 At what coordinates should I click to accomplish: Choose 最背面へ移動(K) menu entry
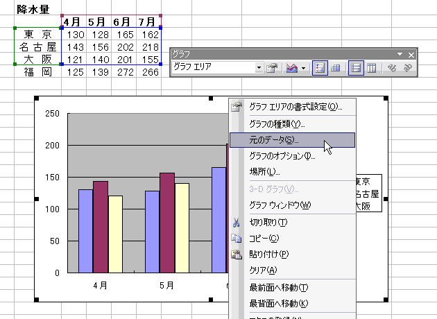click(292, 303)
